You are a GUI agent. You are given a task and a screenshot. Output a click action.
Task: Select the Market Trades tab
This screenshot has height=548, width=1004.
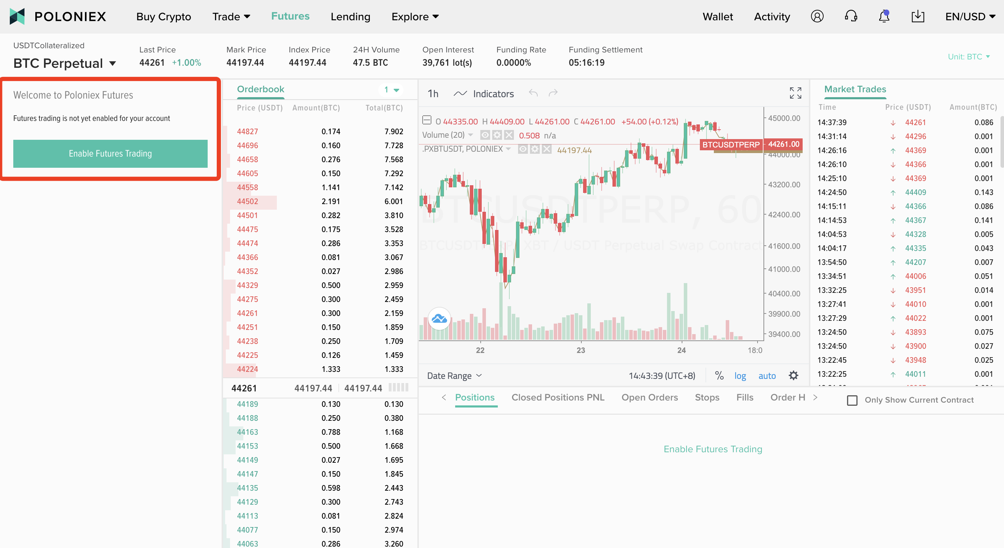tap(855, 89)
